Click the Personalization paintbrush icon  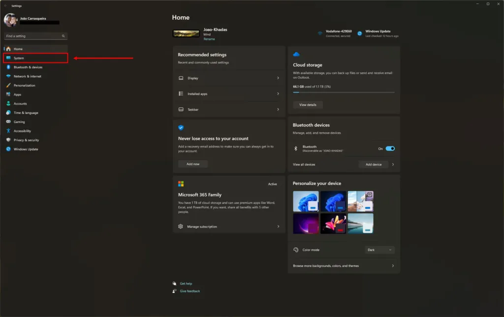[8, 86]
